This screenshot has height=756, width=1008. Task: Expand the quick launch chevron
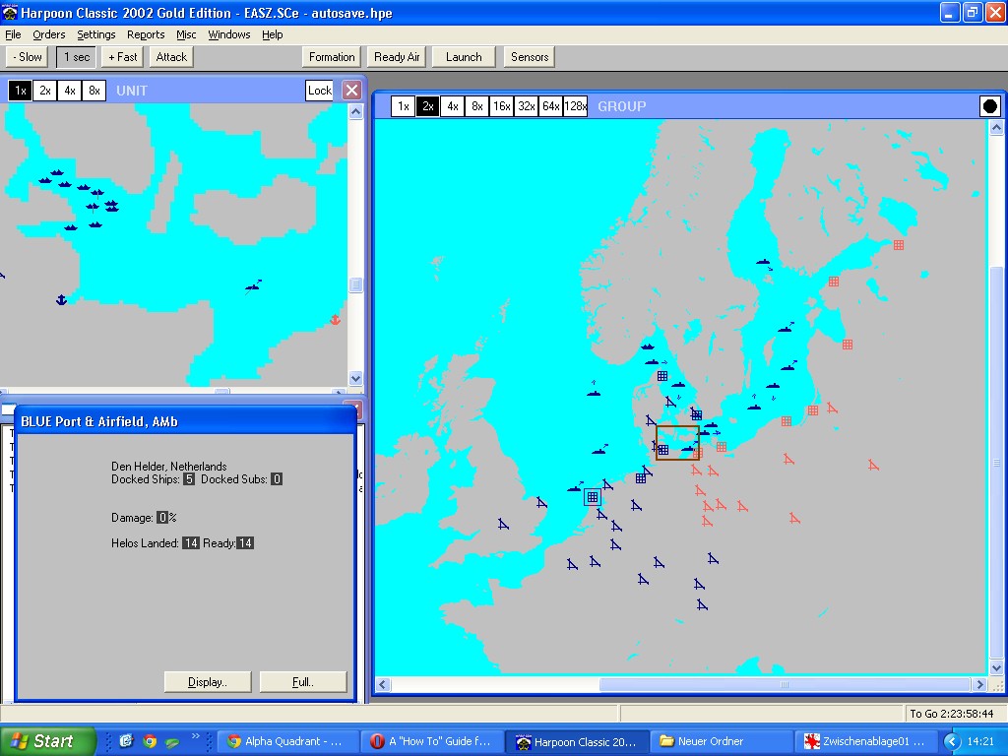(x=196, y=736)
